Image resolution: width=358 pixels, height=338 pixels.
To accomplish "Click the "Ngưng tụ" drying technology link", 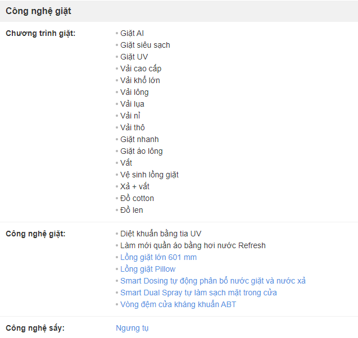I will 132,328.
